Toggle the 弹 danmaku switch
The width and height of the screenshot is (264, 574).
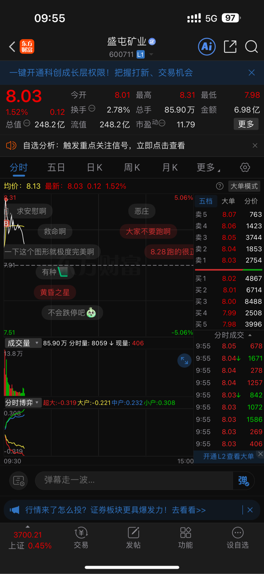click(243, 481)
